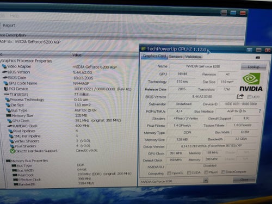Click the GPU-Z Lookup button
This screenshot has height=204, width=272.
click(254, 67)
